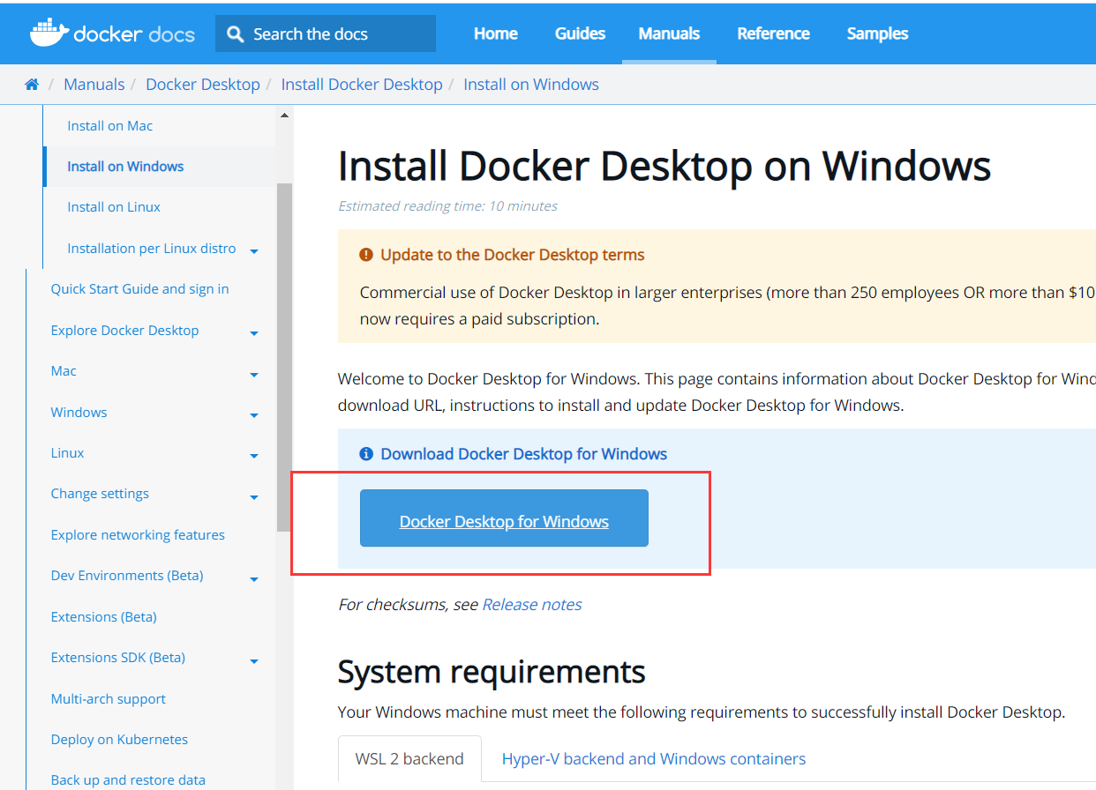Open the Release notes link
Image resolution: width=1096 pixels, height=790 pixels.
tap(532, 605)
